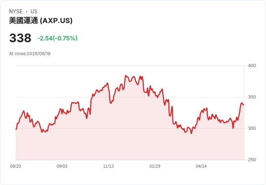Click the 400 y-axis price label
266x185 pixels.
252,66
